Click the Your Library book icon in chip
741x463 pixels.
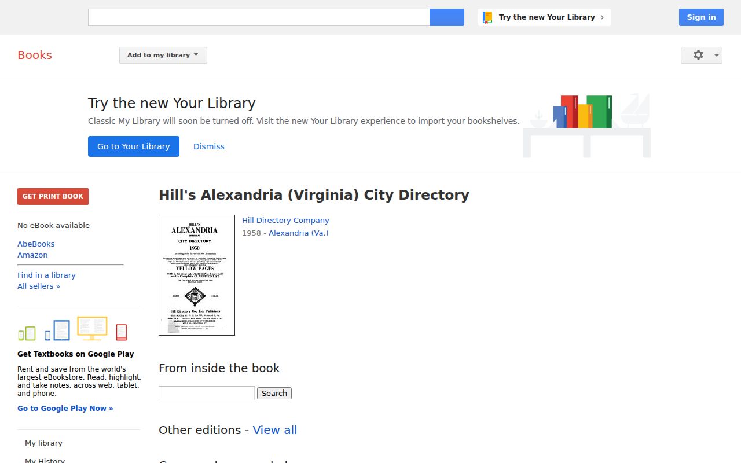click(487, 17)
